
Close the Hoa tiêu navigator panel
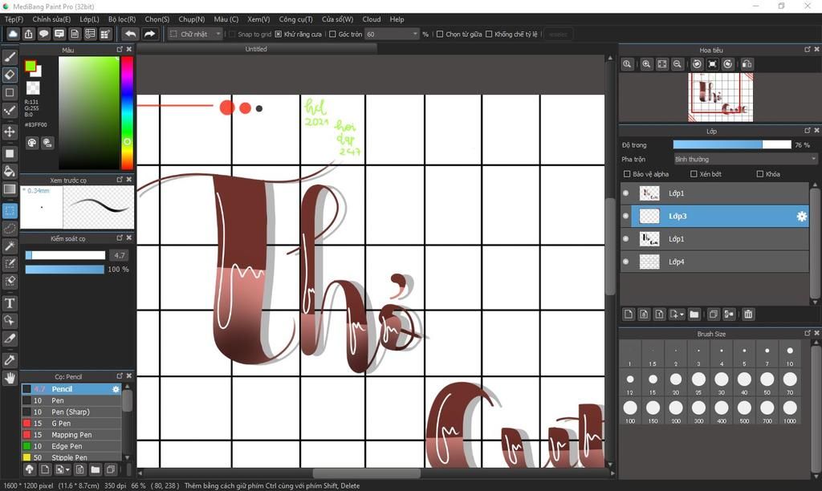(x=816, y=49)
